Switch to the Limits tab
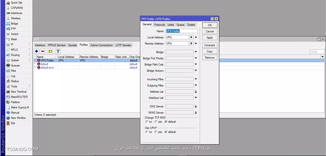The width and height of the screenshot is (326, 156). click(x=171, y=25)
